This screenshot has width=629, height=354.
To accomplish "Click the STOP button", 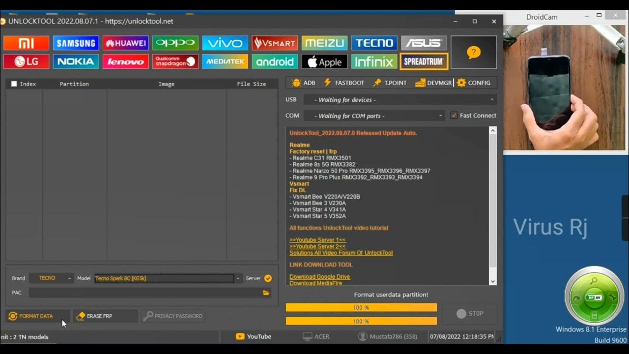I will (x=470, y=314).
